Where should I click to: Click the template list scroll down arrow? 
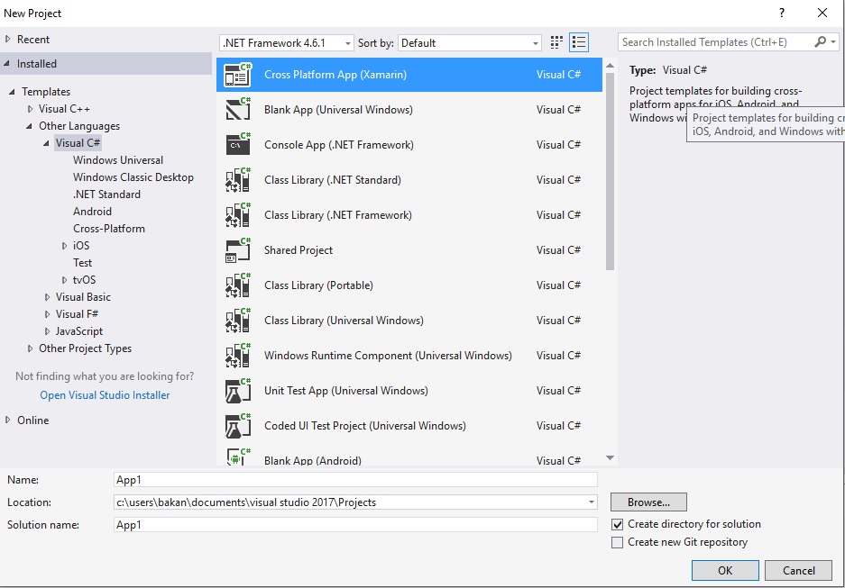(610, 457)
